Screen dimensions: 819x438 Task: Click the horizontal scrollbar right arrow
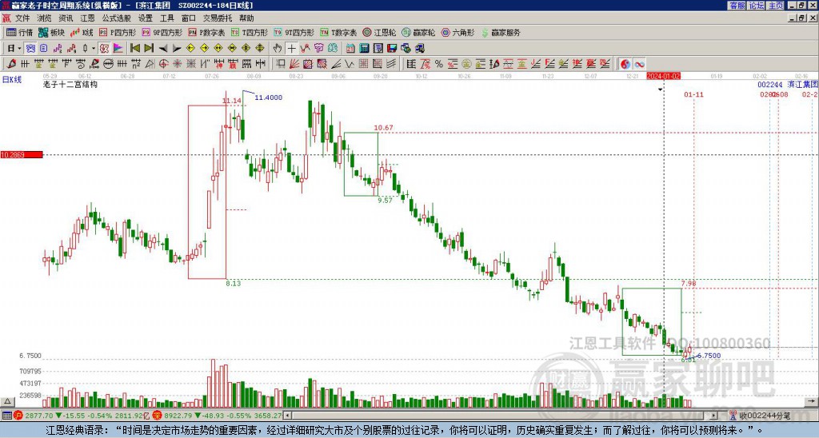pos(714,416)
